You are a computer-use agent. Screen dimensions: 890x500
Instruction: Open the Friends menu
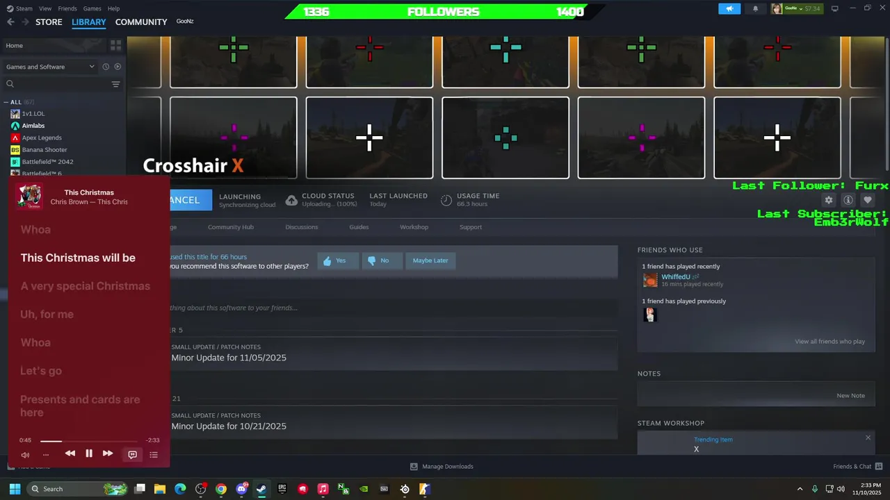tap(67, 8)
